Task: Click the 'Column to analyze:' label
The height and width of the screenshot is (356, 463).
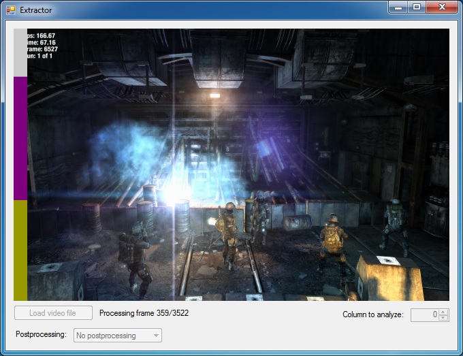Action: tap(373, 314)
